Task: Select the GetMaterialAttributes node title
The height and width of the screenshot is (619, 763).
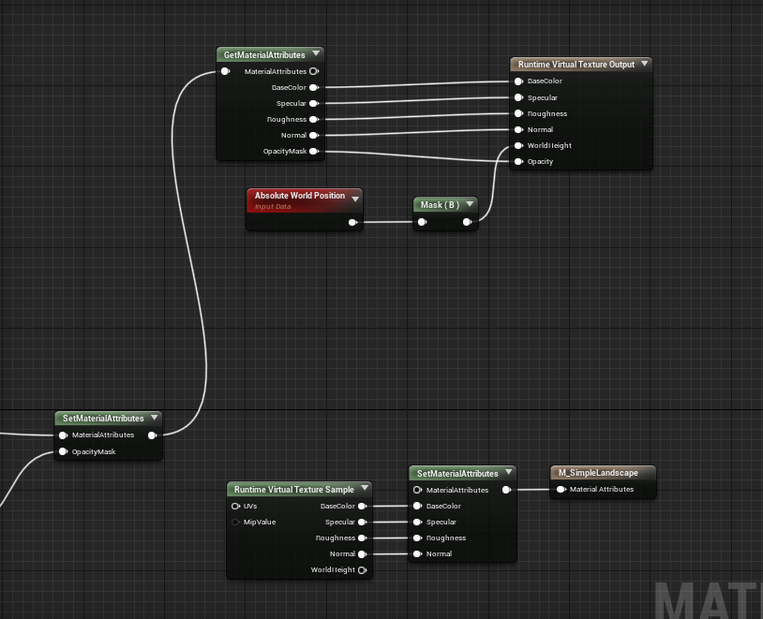Action: pyautogui.click(x=264, y=55)
